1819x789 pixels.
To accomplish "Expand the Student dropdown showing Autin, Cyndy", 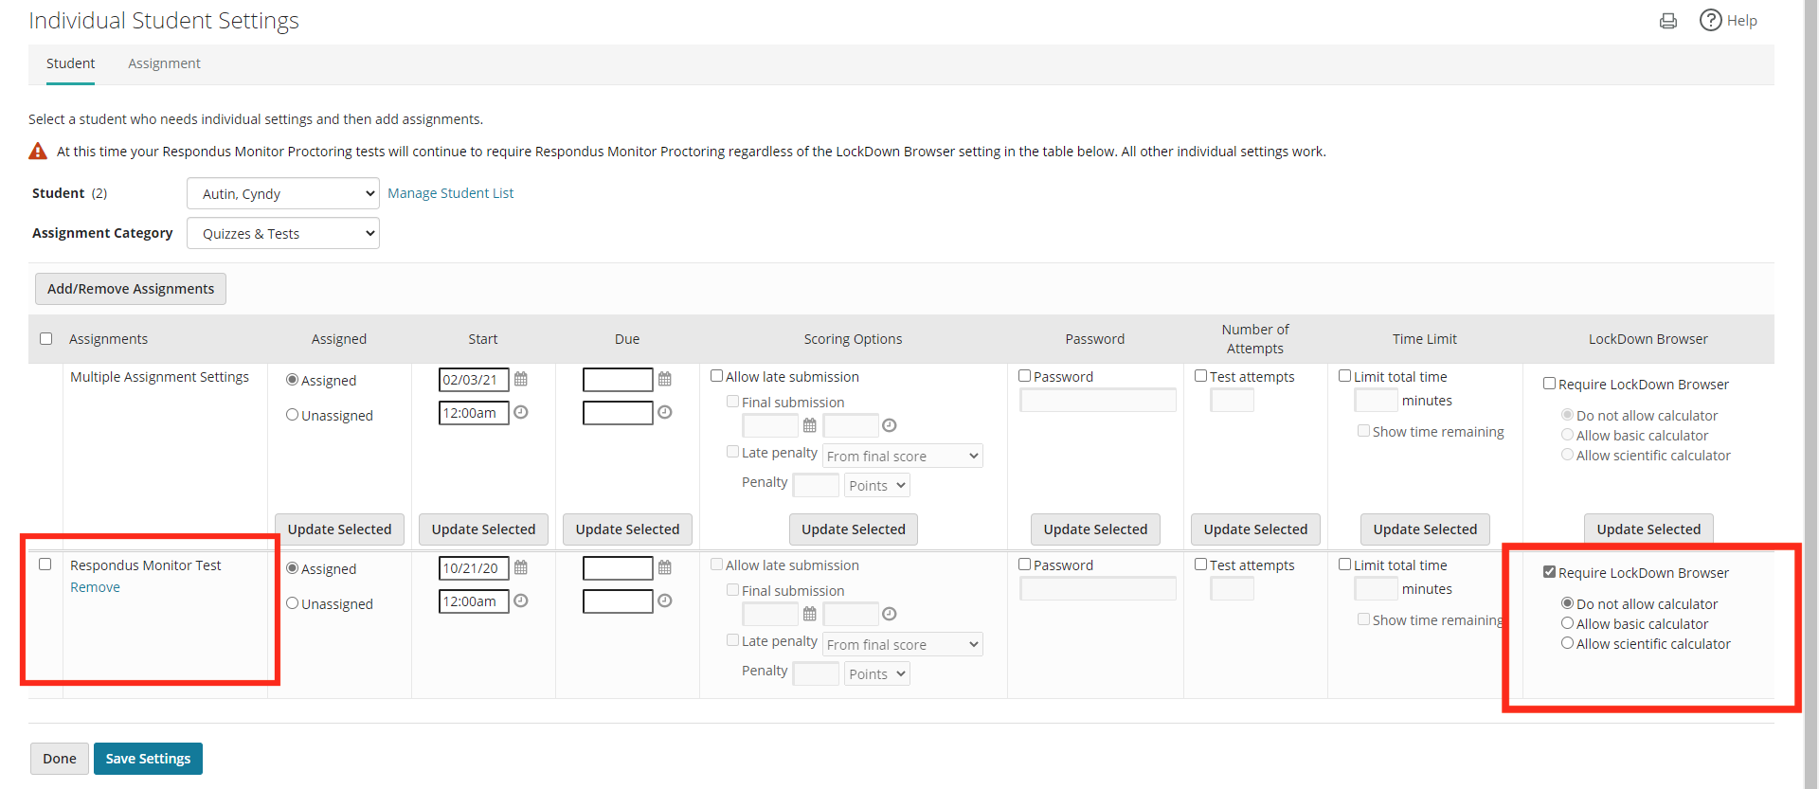I will point(282,193).
